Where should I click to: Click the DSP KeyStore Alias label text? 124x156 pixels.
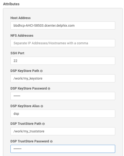pyautogui.click(x=25, y=106)
